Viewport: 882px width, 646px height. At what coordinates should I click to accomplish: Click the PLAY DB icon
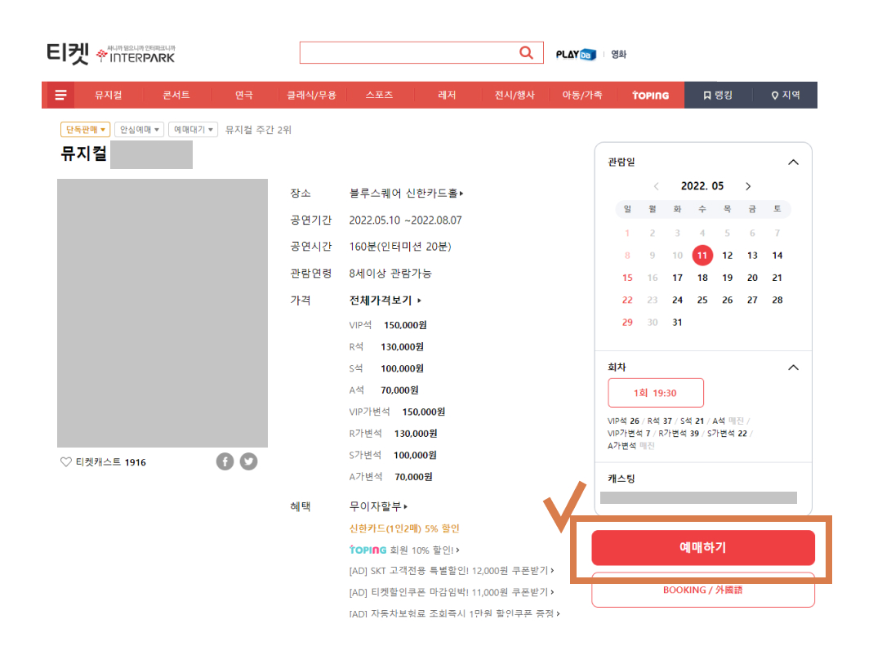coord(575,54)
